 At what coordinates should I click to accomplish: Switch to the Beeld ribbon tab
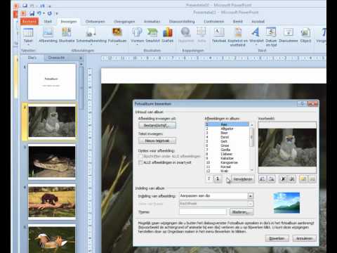pos(237,21)
